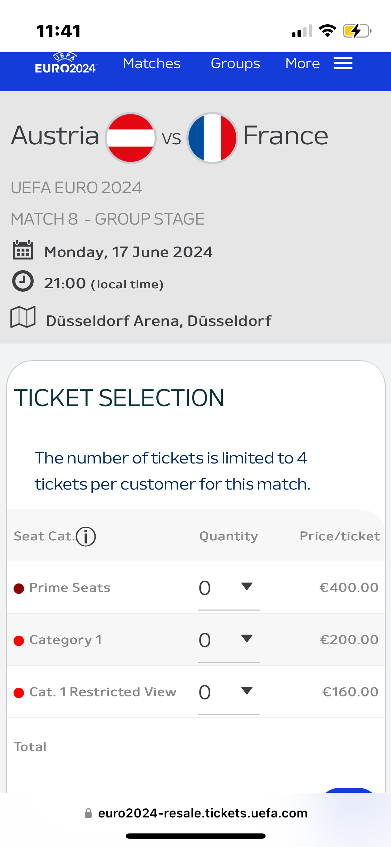Open the UEFA EURO 2024 logo home
Image resolution: width=391 pixels, height=847 pixels.
click(x=66, y=64)
